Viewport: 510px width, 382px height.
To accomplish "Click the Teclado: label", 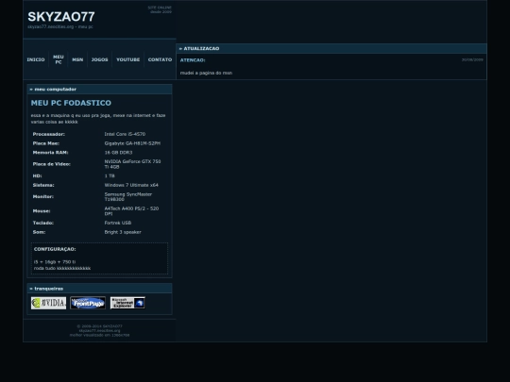I will (43, 223).
